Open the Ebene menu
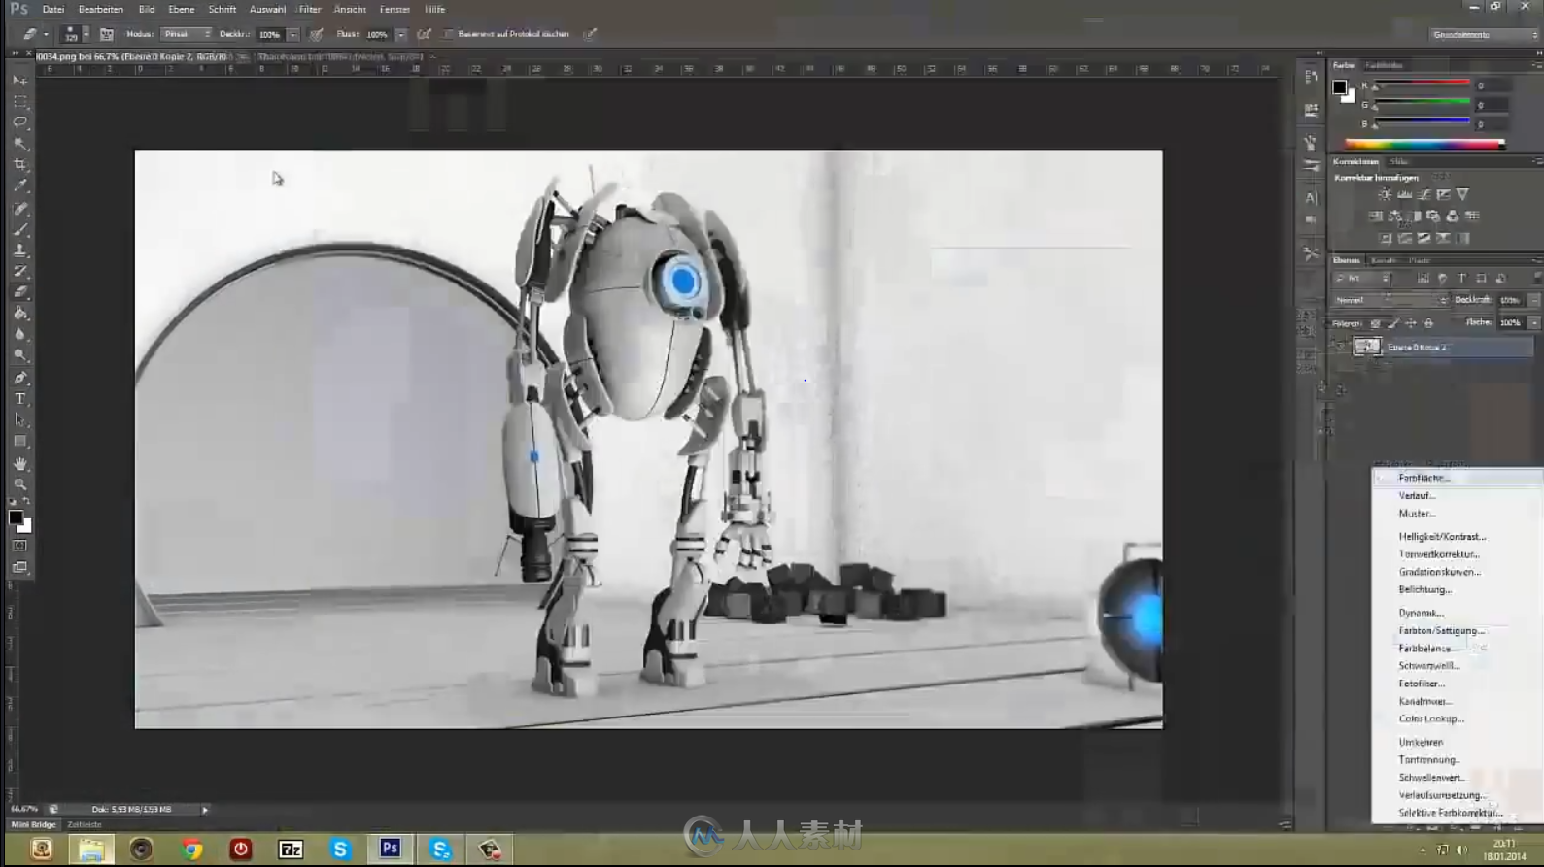Screen dimensions: 1544x867 coord(182,9)
